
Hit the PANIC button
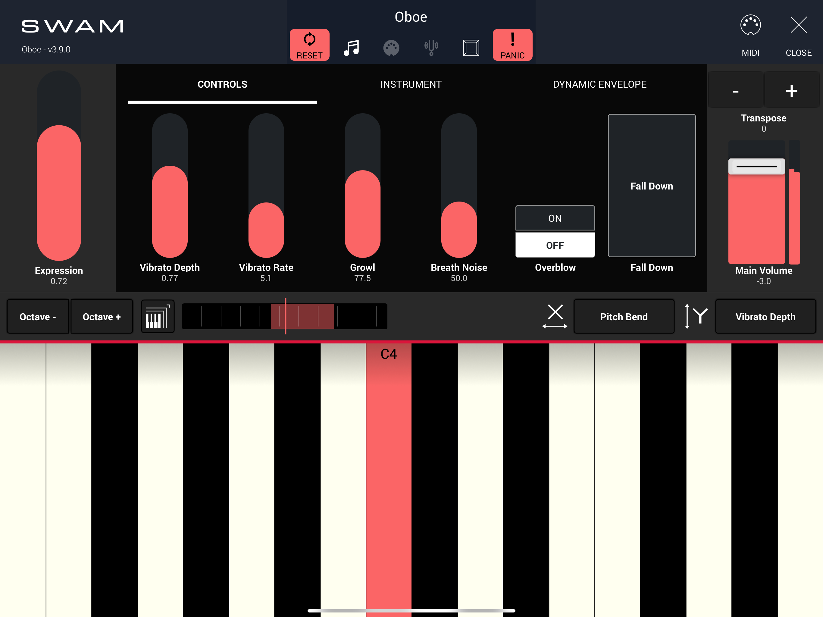point(512,45)
